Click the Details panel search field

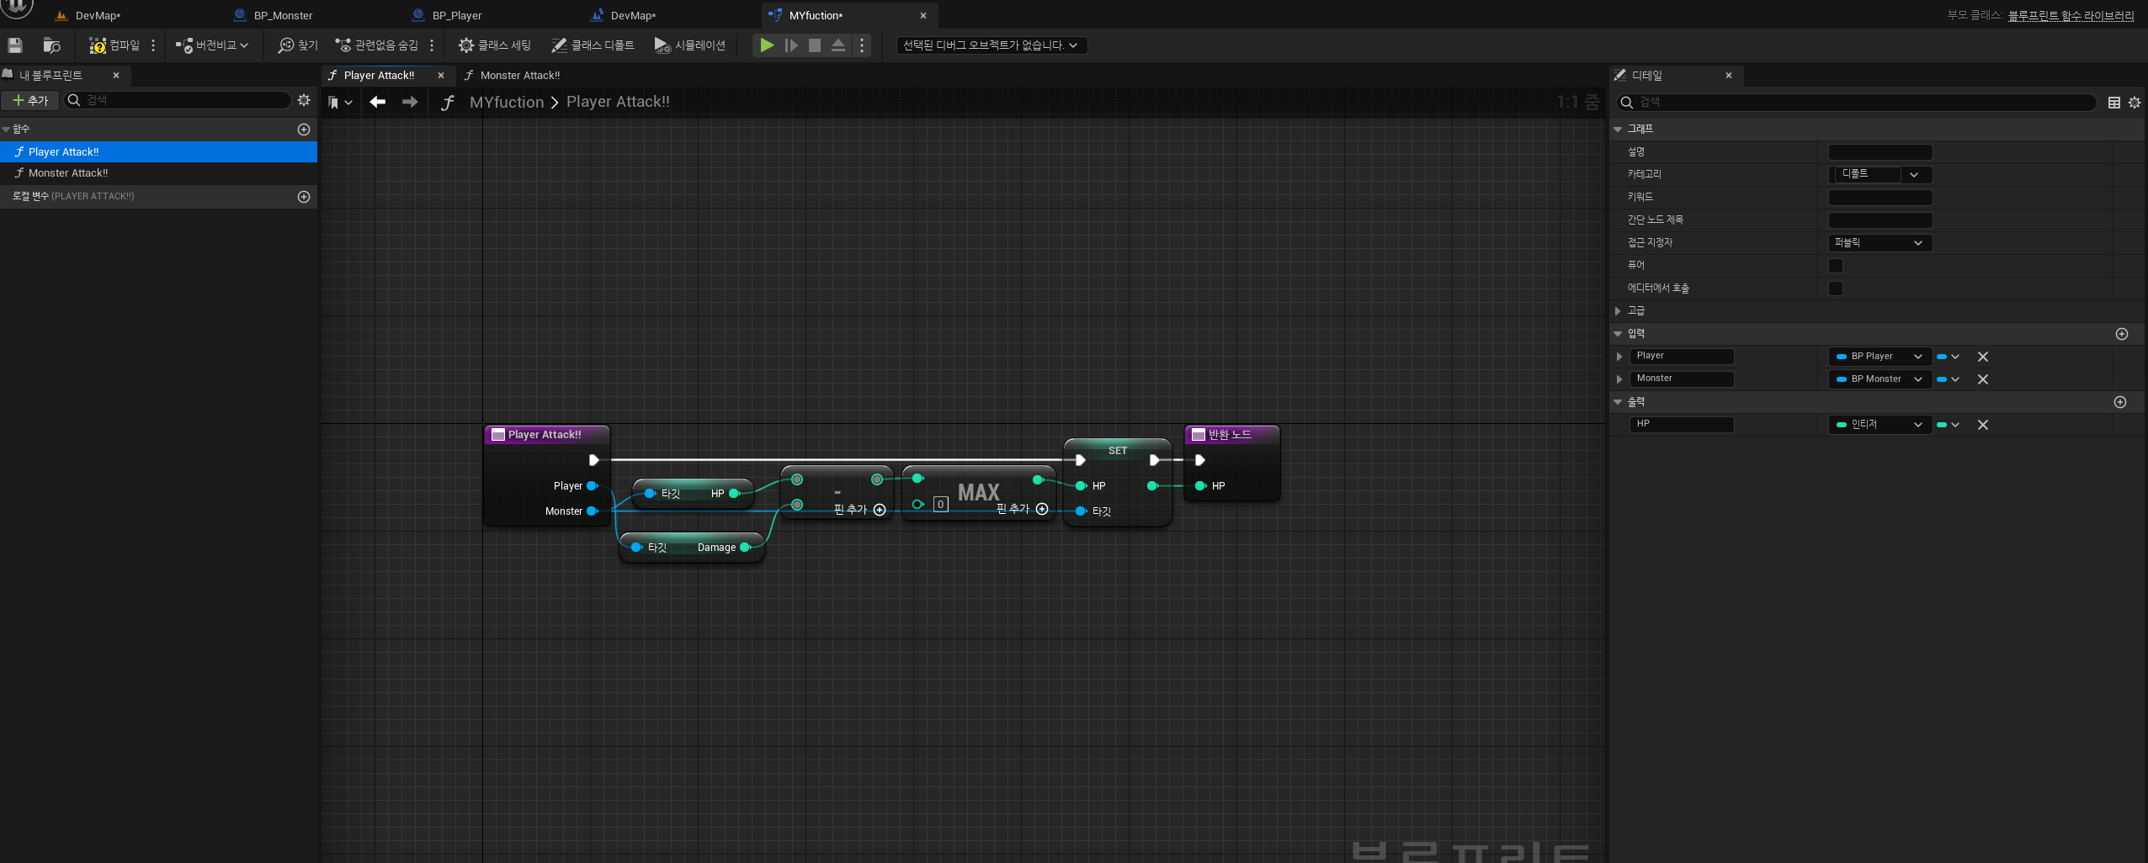pos(1856,102)
